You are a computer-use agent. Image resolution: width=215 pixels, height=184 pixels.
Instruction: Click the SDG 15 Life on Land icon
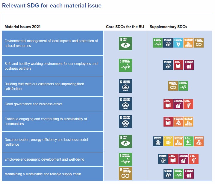click(189, 141)
